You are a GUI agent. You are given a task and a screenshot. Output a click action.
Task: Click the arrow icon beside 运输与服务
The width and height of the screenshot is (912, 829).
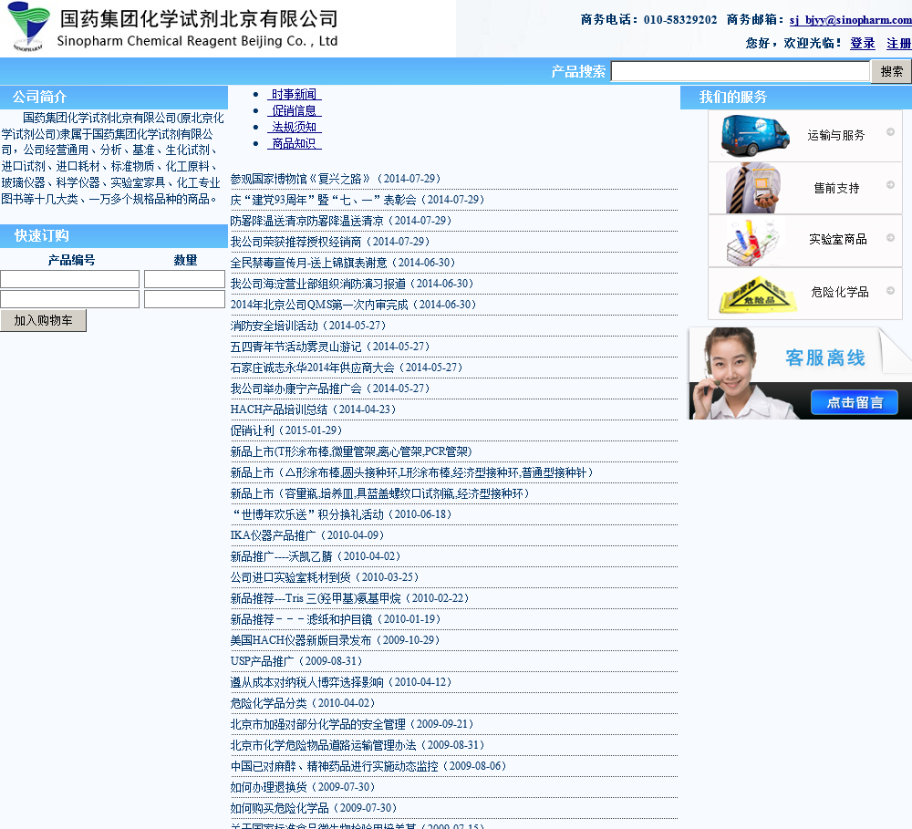coord(890,132)
